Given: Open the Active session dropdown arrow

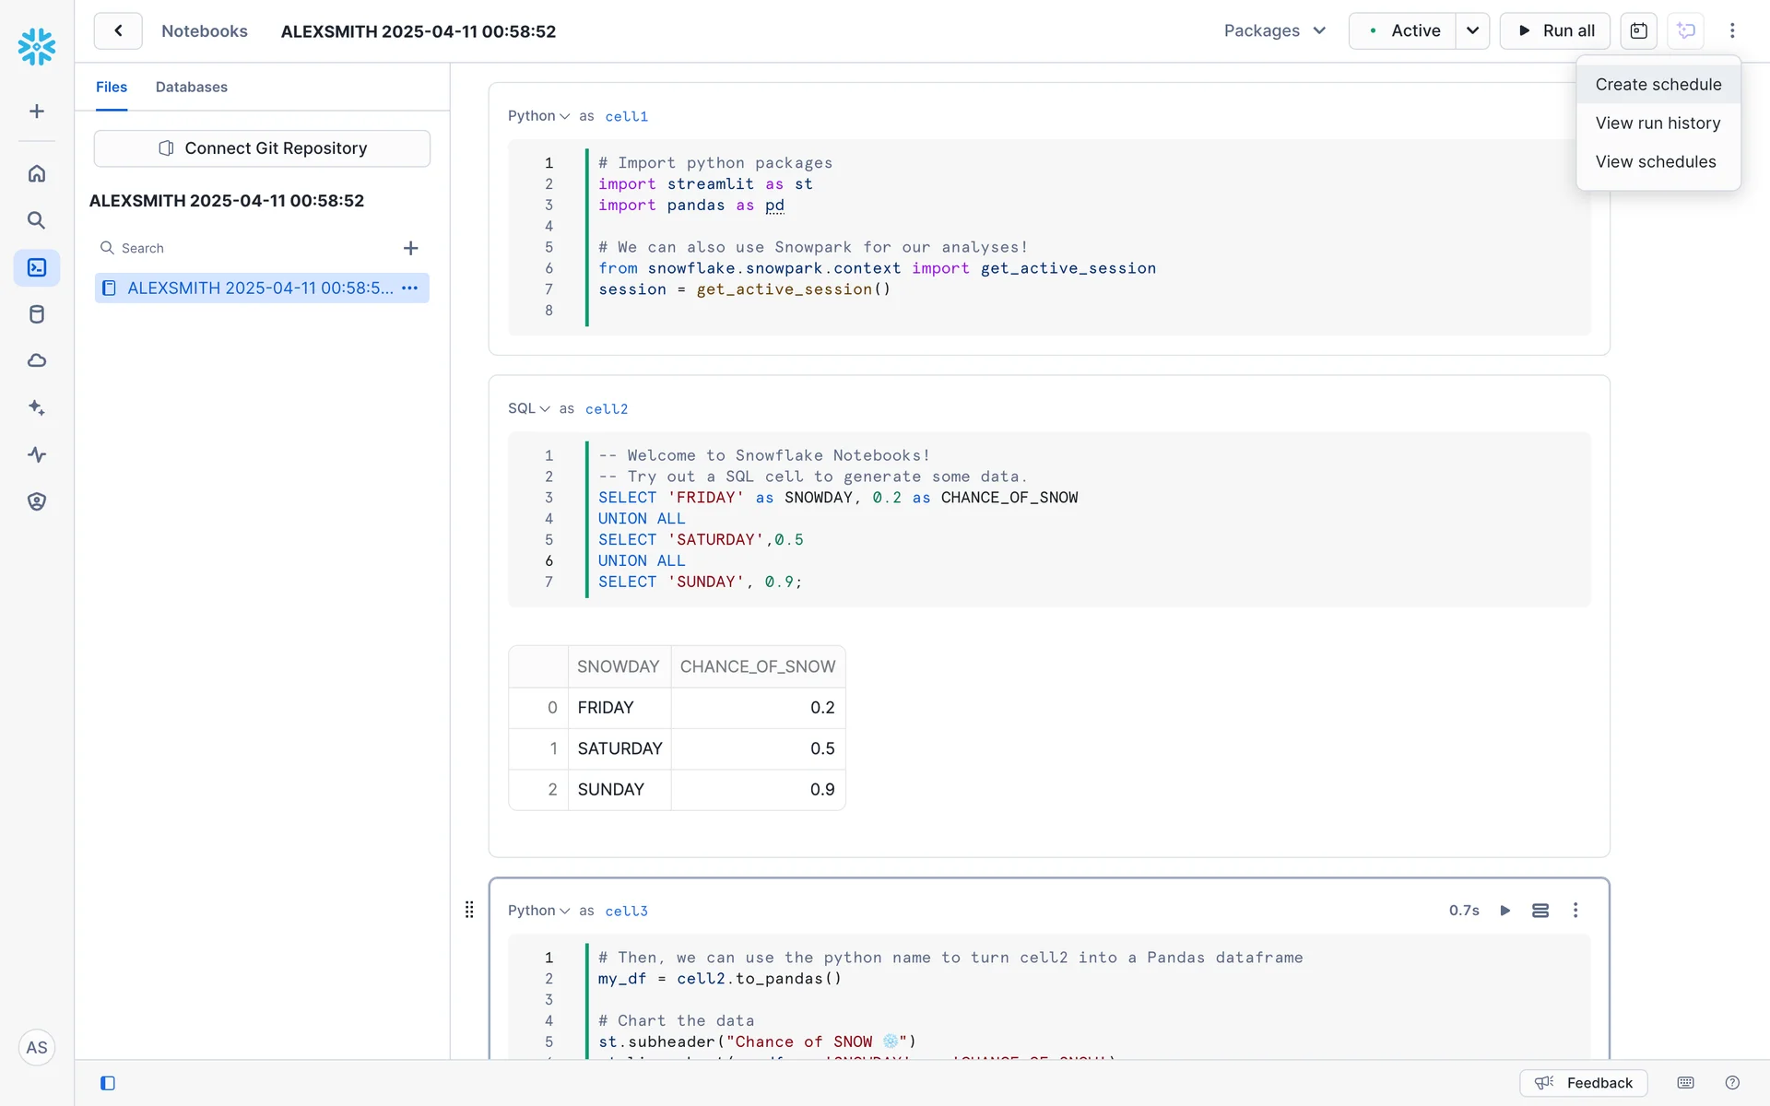Looking at the screenshot, I should [1472, 30].
